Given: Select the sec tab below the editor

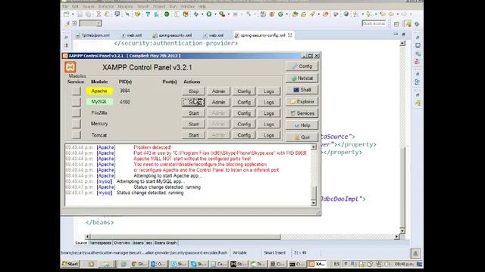Looking at the screenshot, I should 149,243.
